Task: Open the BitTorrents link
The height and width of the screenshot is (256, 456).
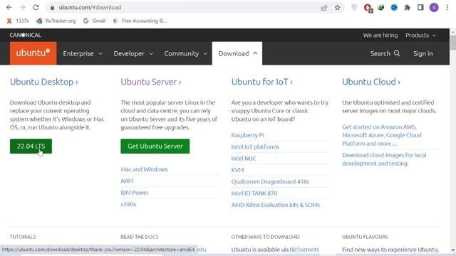Action: click(x=304, y=250)
